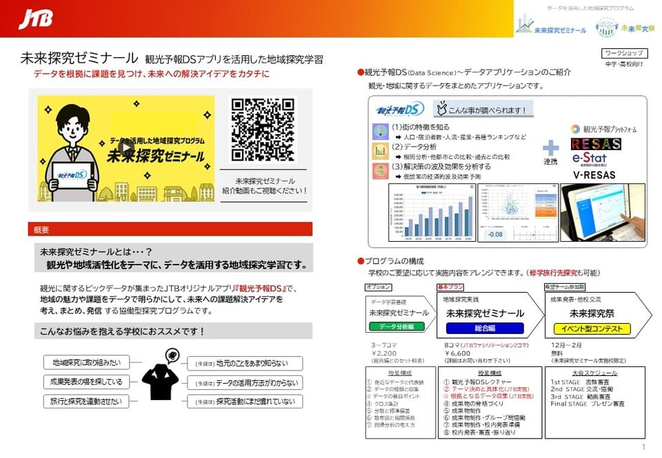The width and height of the screenshot is (662, 458).
Task: Click the RESAS logo
Action: click(596, 144)
